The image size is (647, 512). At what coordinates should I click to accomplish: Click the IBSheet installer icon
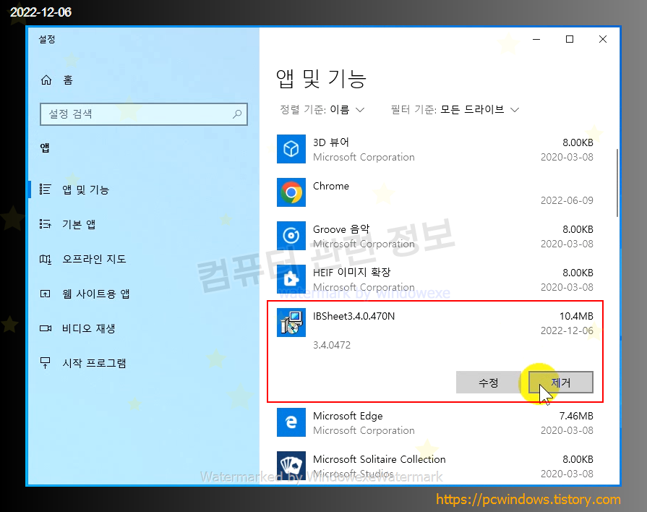(x=291, y=323)
